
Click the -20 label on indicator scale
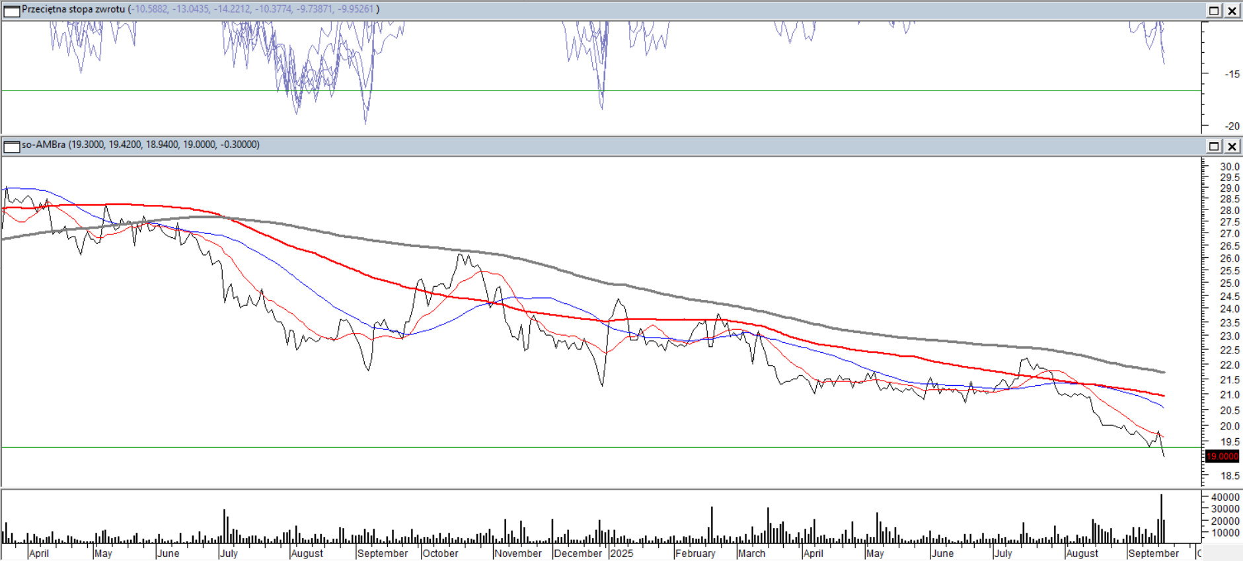[x=1232, y=126]
